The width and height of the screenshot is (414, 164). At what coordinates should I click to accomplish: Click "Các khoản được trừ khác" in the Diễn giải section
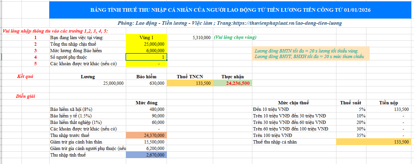point(83,129)
